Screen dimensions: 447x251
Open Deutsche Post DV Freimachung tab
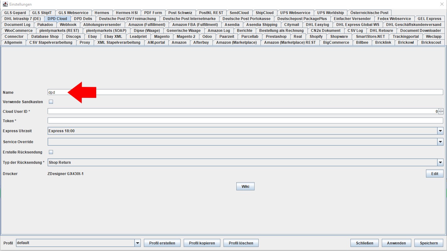pyautogui.click(x=128, y=19)
